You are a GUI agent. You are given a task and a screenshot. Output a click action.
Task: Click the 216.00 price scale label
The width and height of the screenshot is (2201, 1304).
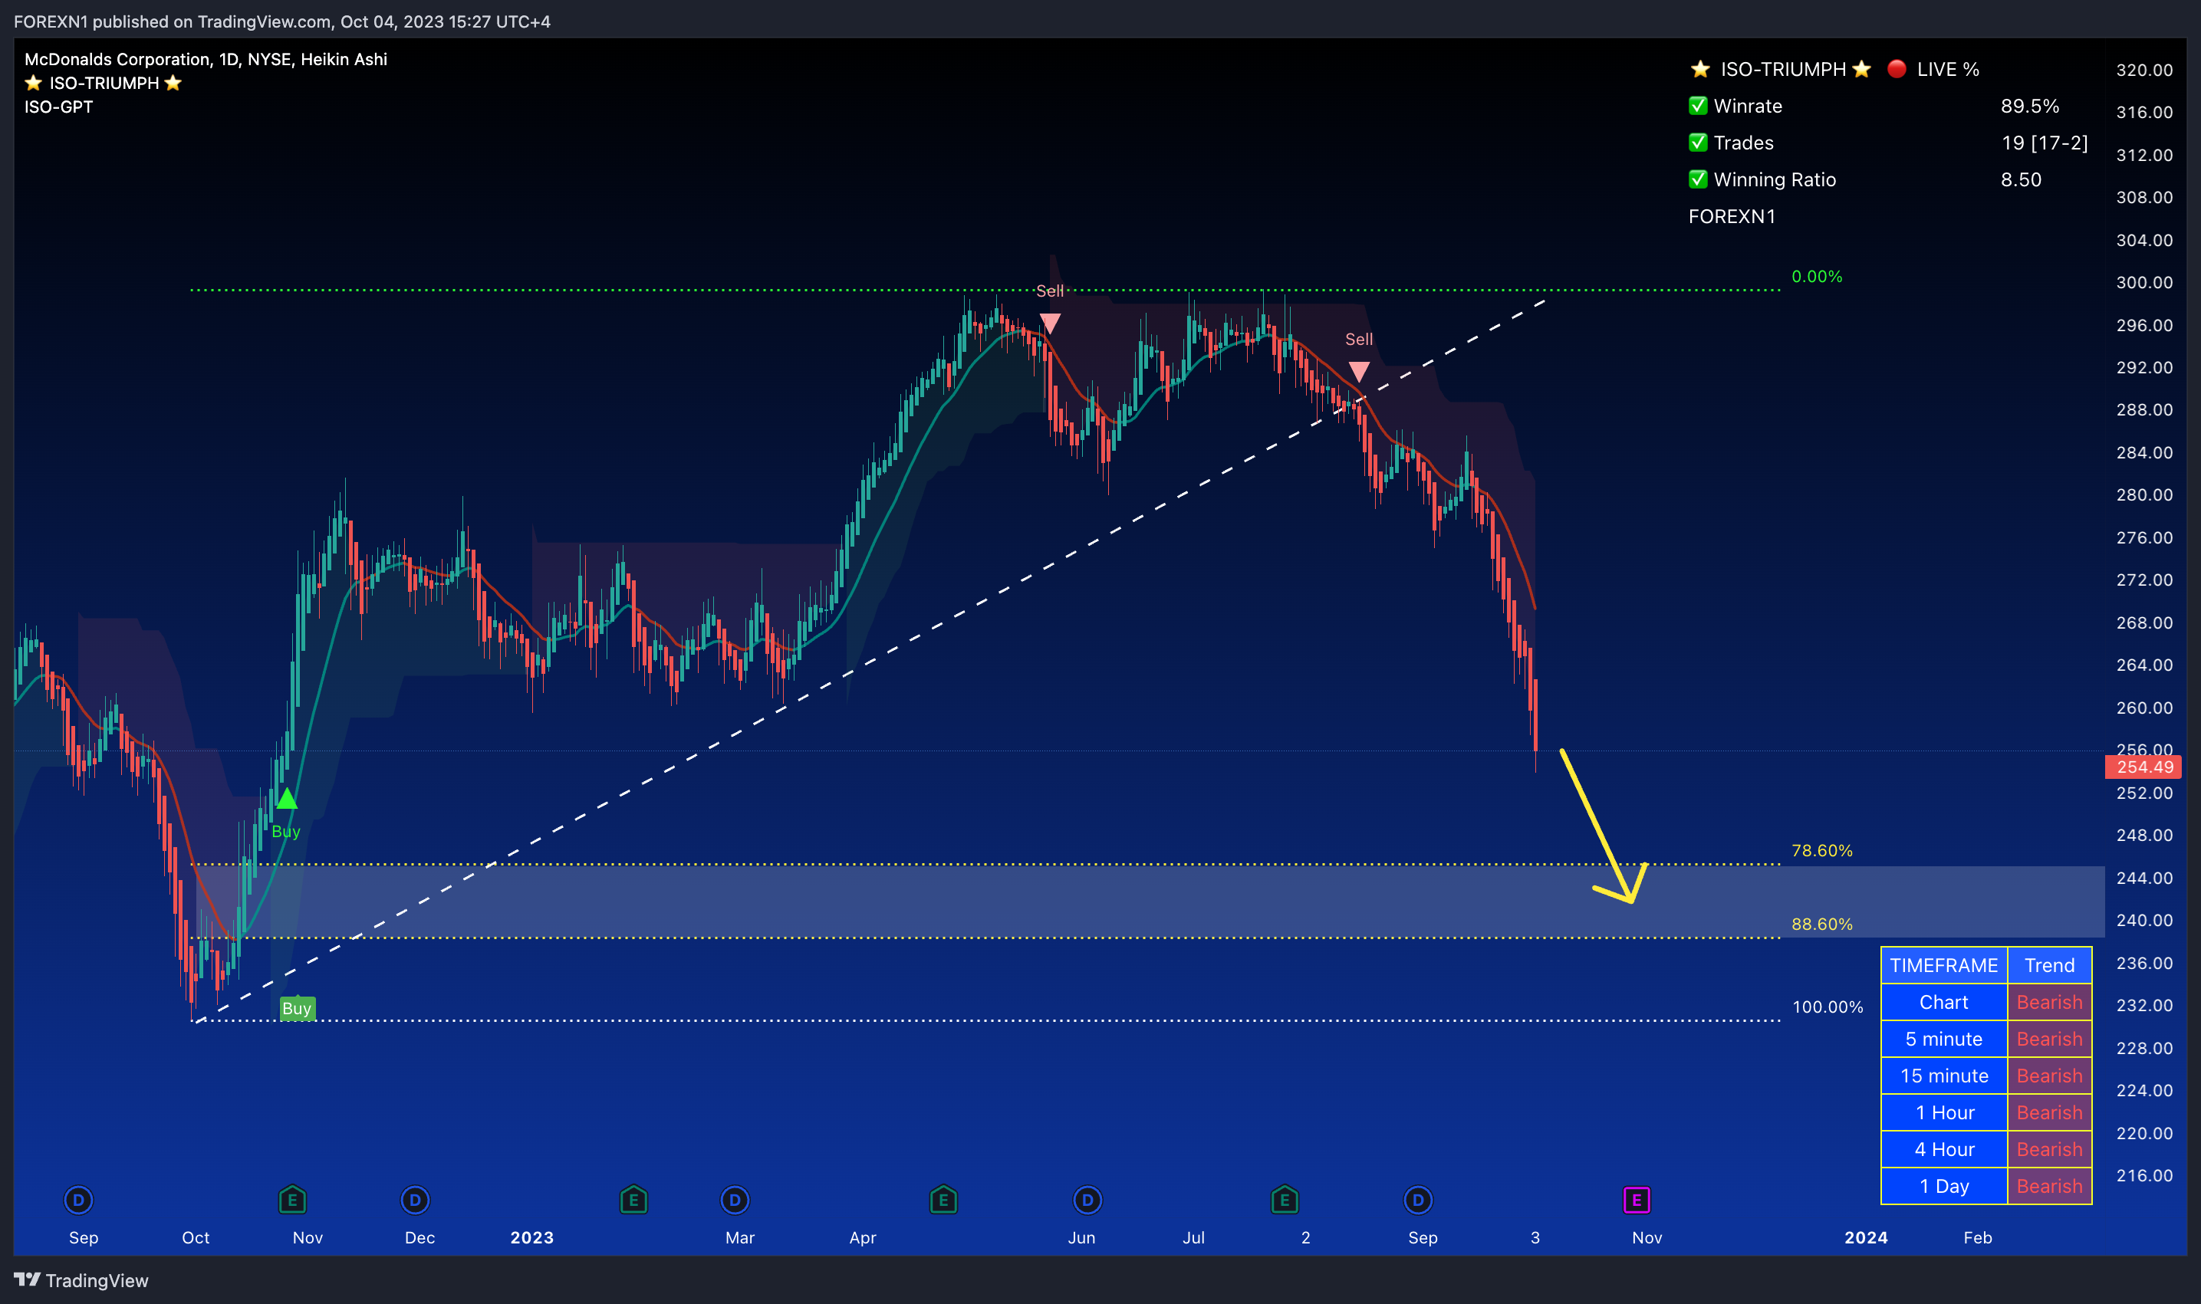click(2143, 1176)
